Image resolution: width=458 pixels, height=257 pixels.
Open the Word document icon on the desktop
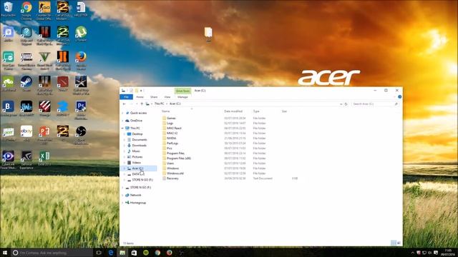coord(81,9)
